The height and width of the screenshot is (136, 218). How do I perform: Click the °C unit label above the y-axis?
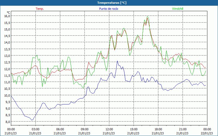tap(8, 13)
